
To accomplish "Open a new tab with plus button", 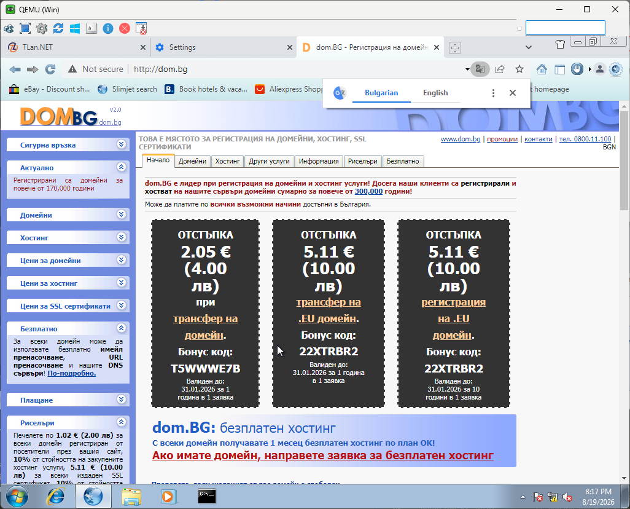I will tap(455, 48).
